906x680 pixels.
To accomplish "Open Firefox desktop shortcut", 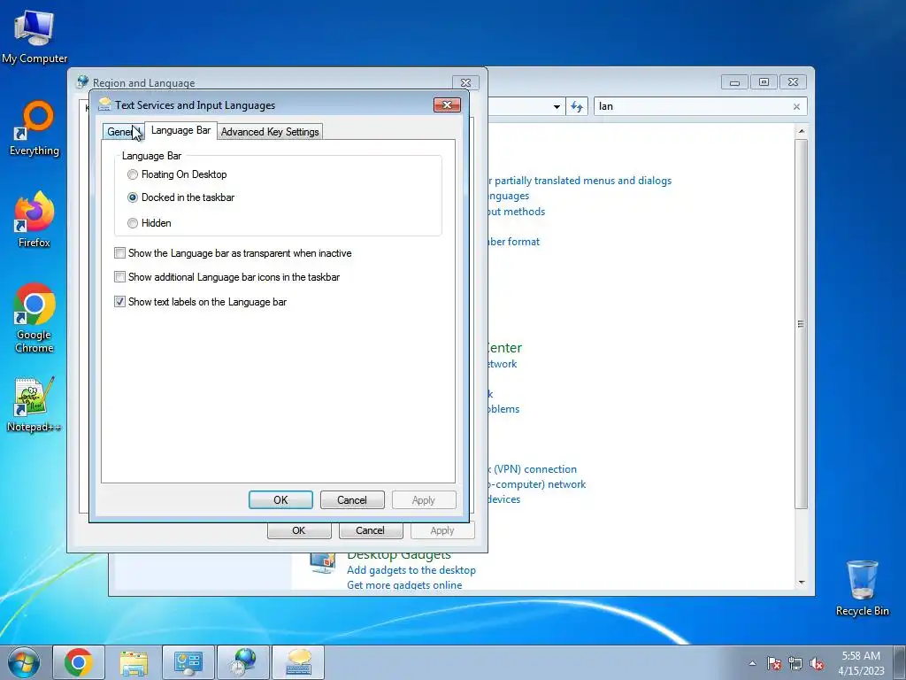I will pyautogui.click(x=35, y=220).
